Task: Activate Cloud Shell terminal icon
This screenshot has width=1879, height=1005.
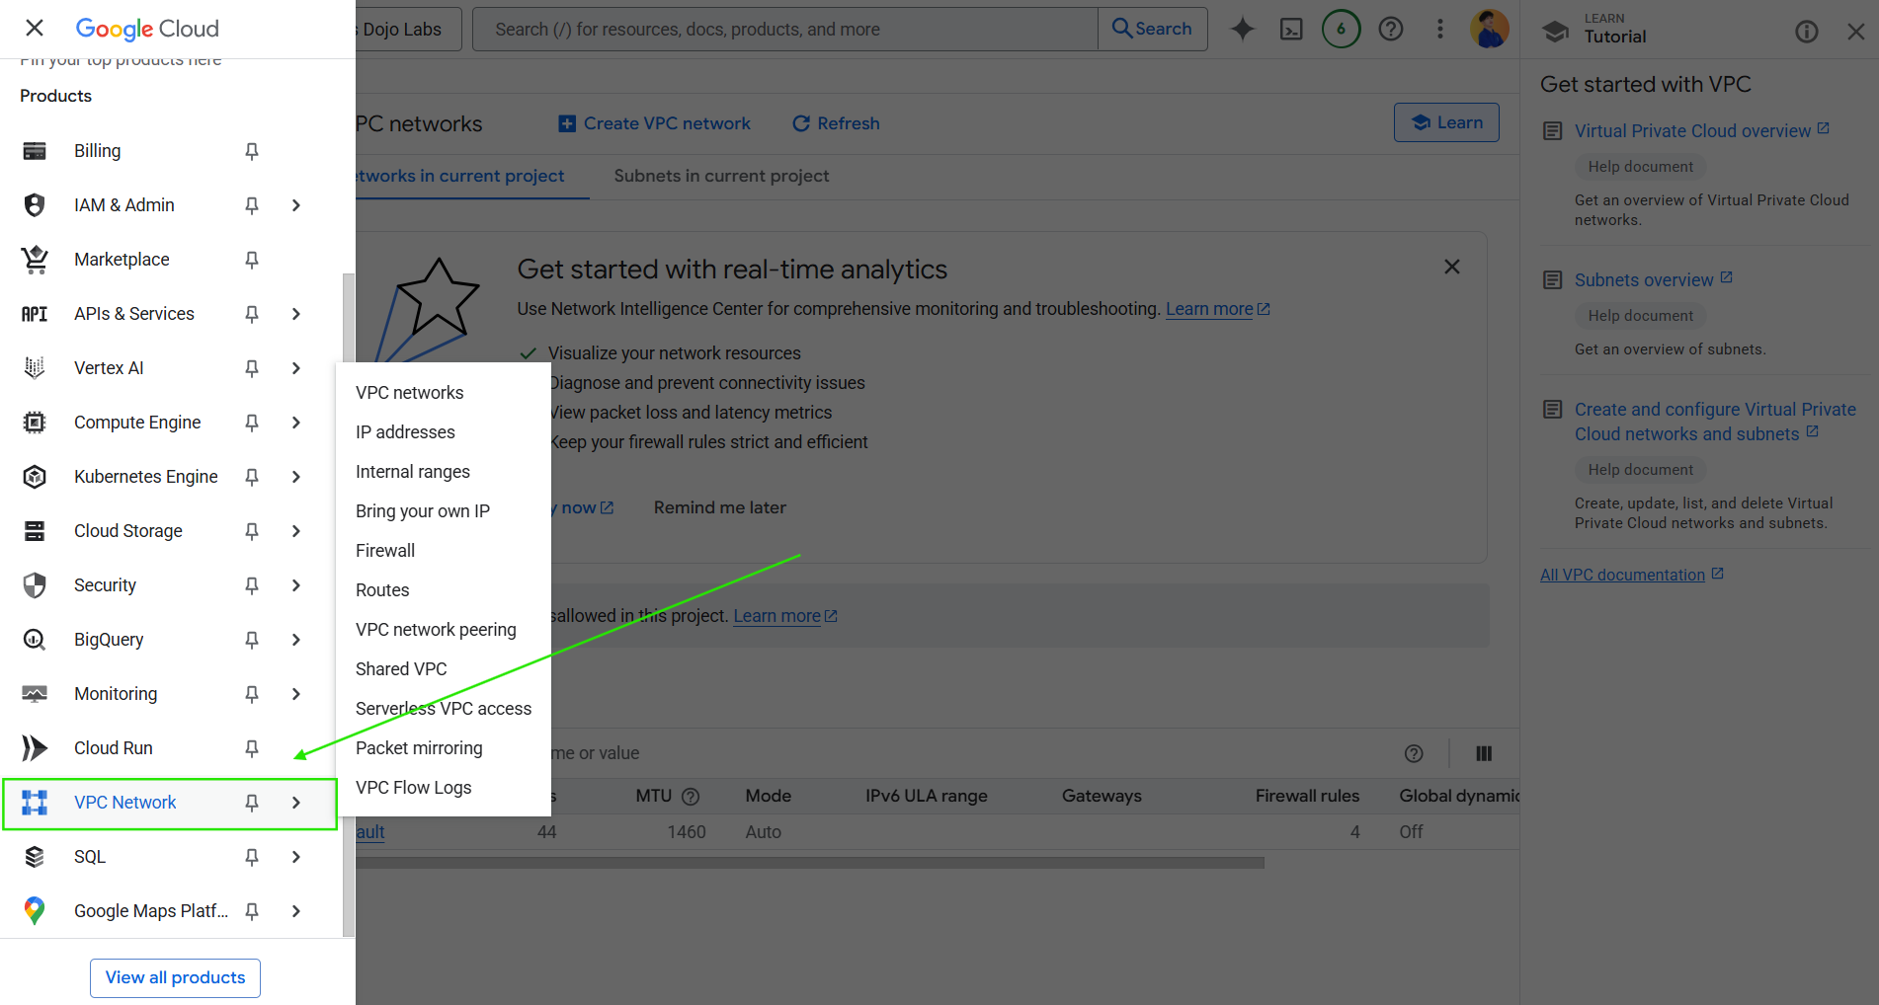Action: pos(1291,30)
